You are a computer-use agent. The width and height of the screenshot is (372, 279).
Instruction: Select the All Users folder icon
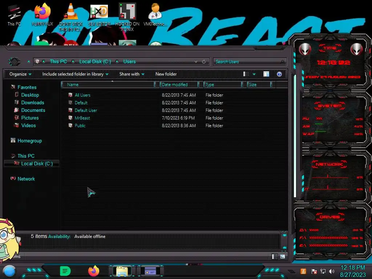pyautogui.click(x=70, y=95)
